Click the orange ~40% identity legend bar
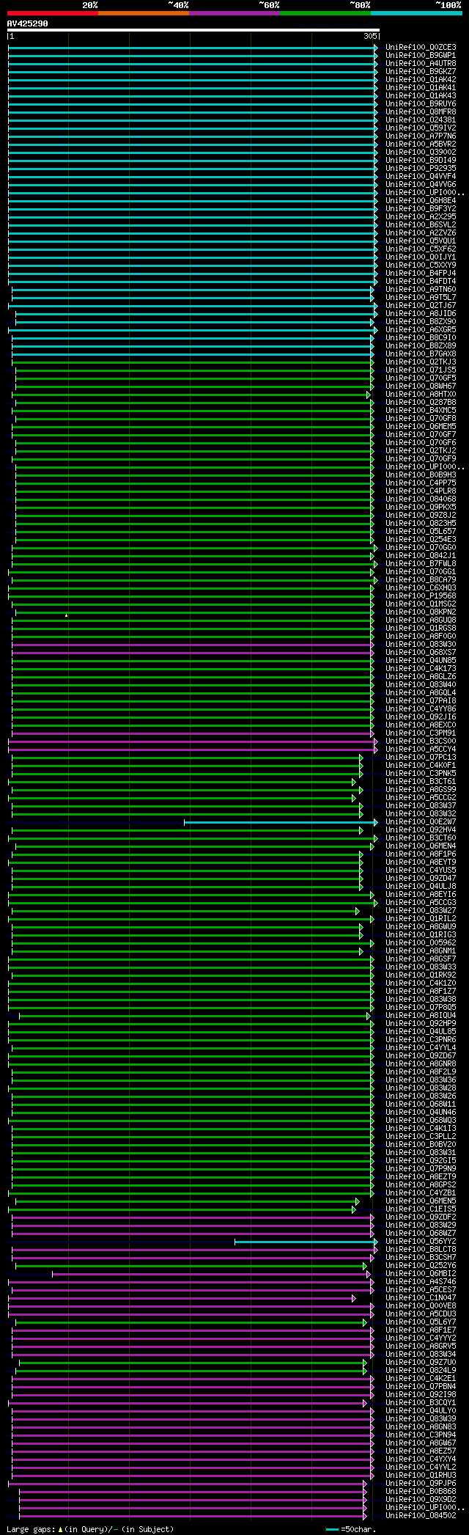The height and width of the screenshot is (1535, 469). [x=144, y=13]
